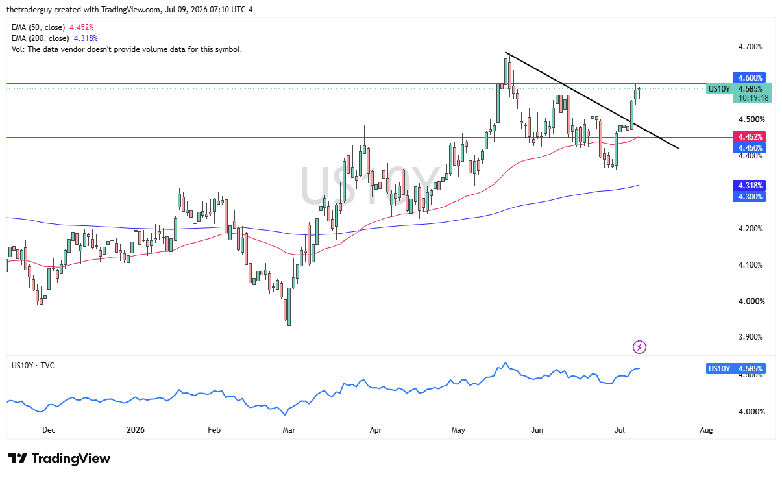
Task: Click the 4.318% EMA 200 price label
Action: pyautogui.click(x=749, y=185)
